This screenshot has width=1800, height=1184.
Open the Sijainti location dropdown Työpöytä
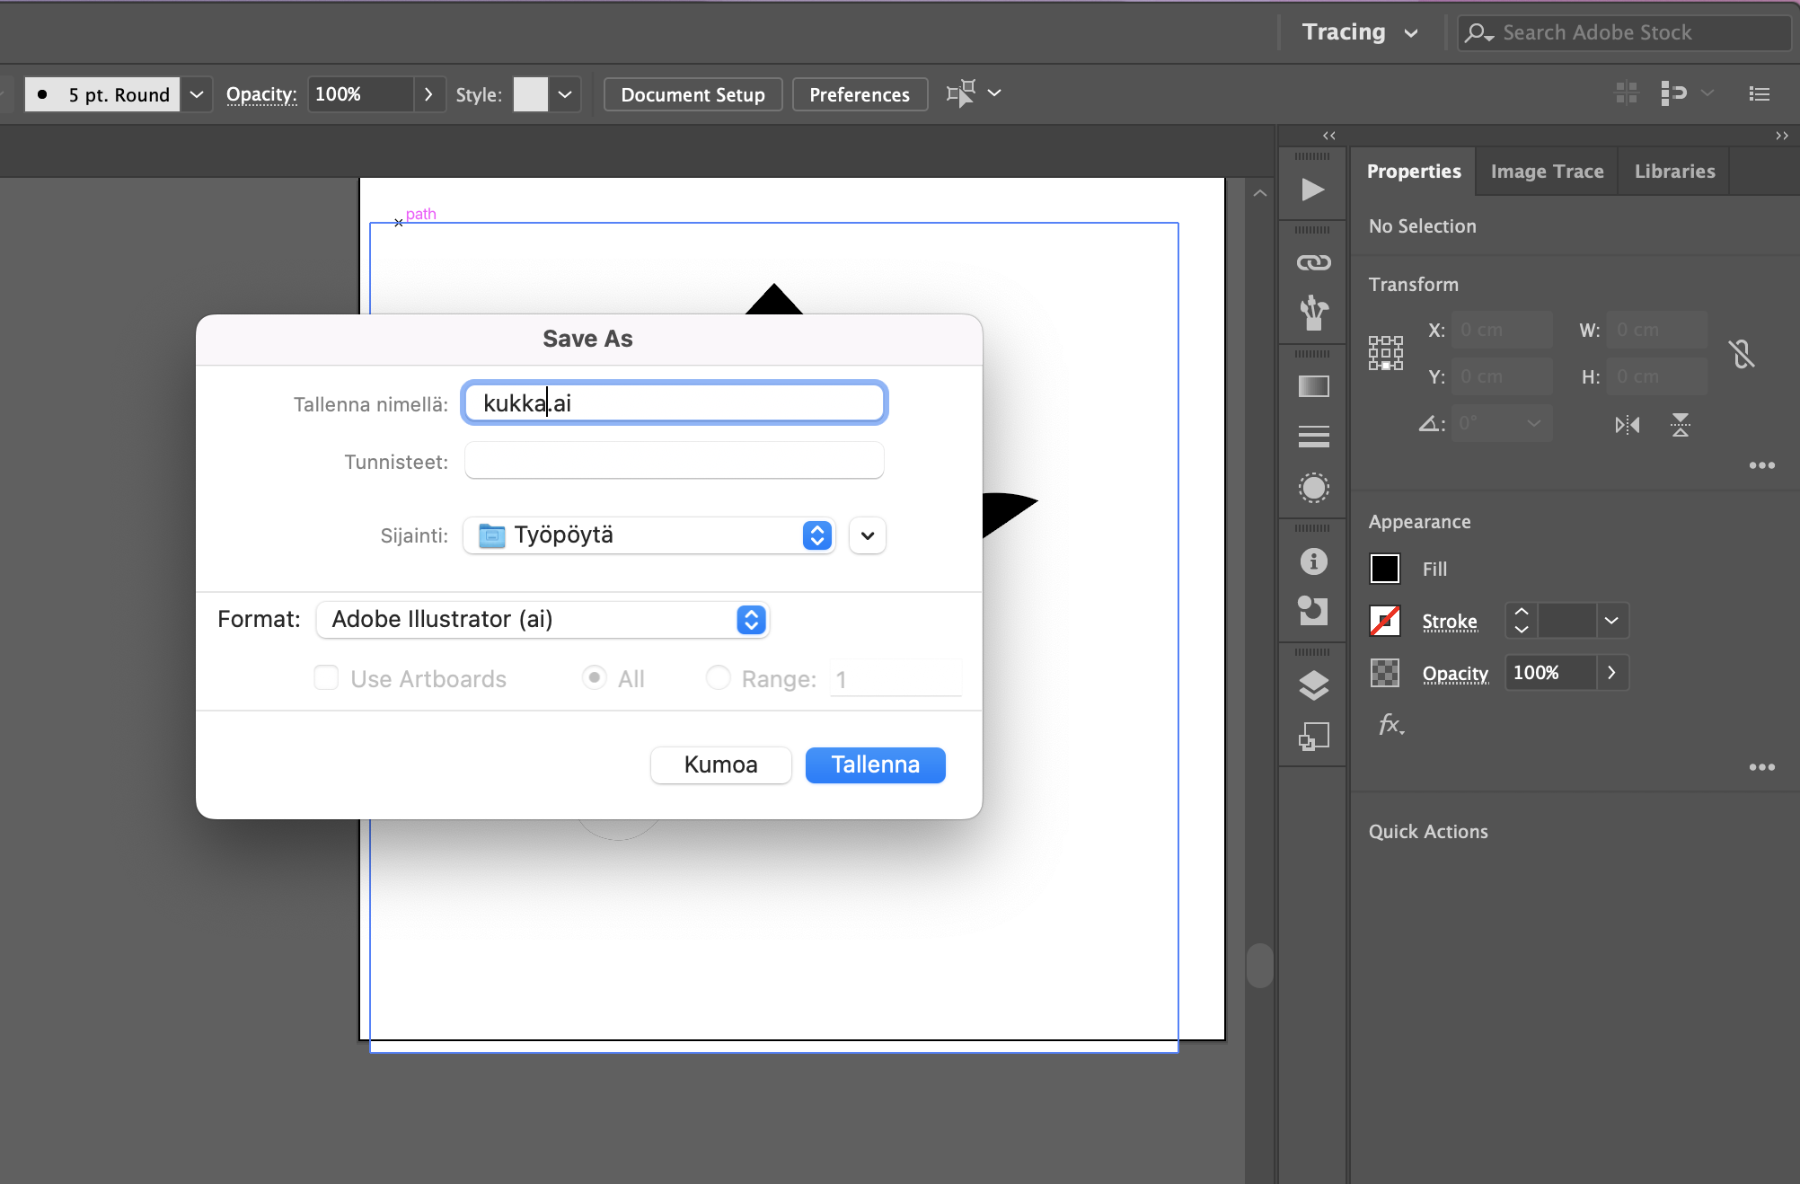click(x=649, y=535)
